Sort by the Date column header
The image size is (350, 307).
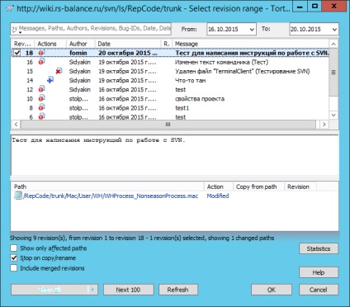coord(128,44)
